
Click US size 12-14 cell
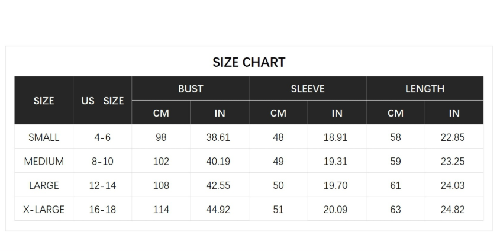pos(102,185)
